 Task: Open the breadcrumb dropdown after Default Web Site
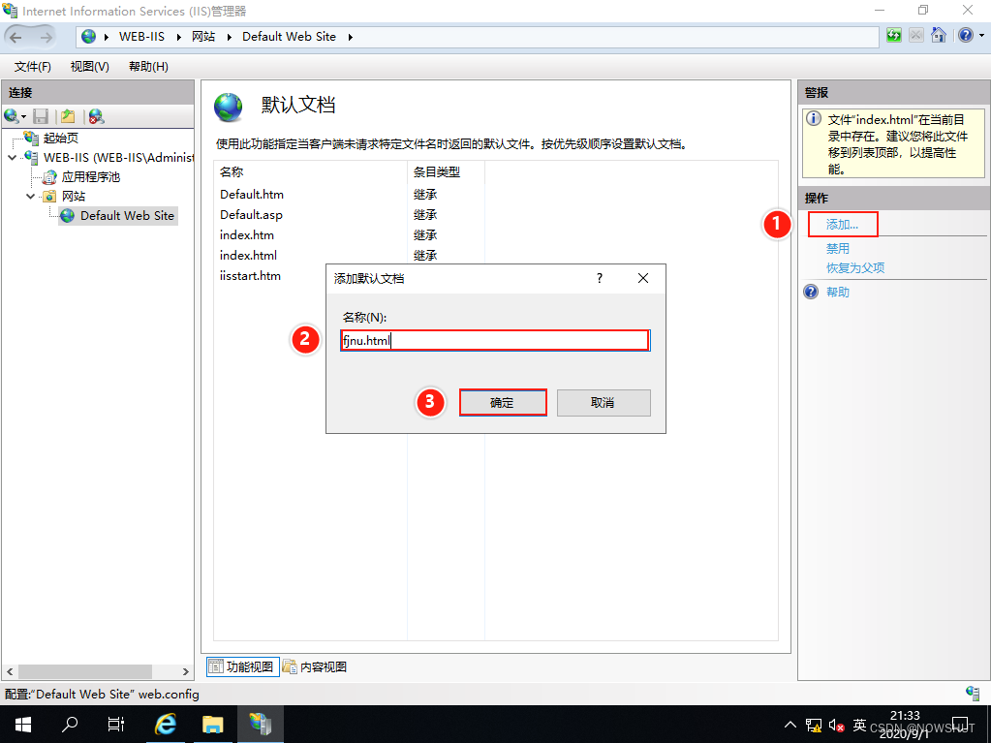point(351,36)
